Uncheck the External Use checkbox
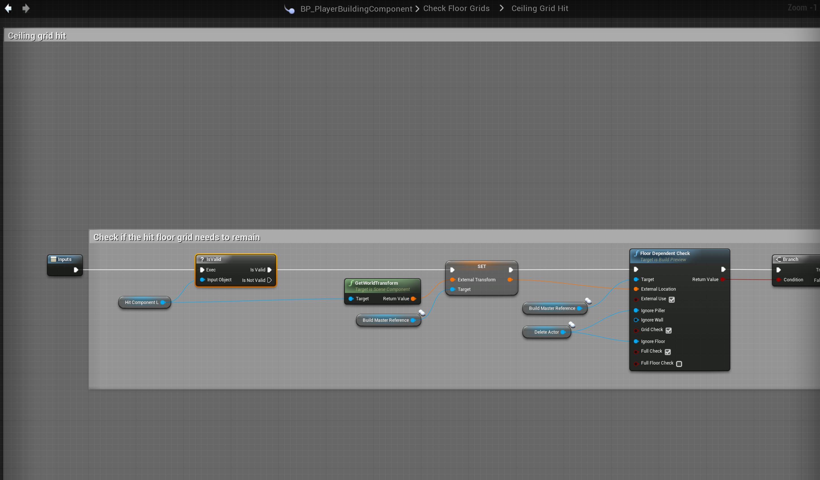Image resolution: width=820 pixels, height=480 pixels. 672,299
